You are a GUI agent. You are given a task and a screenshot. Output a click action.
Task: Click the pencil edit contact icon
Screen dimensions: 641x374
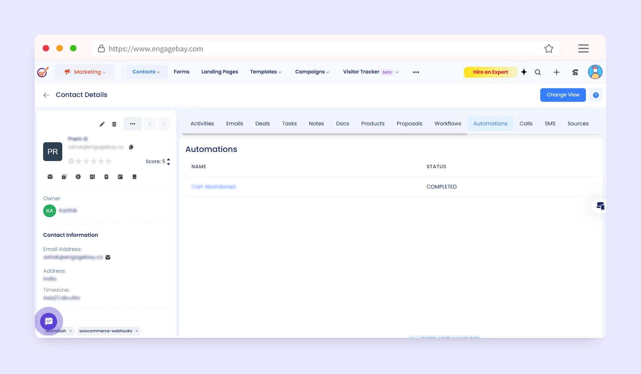click(102, 124)
